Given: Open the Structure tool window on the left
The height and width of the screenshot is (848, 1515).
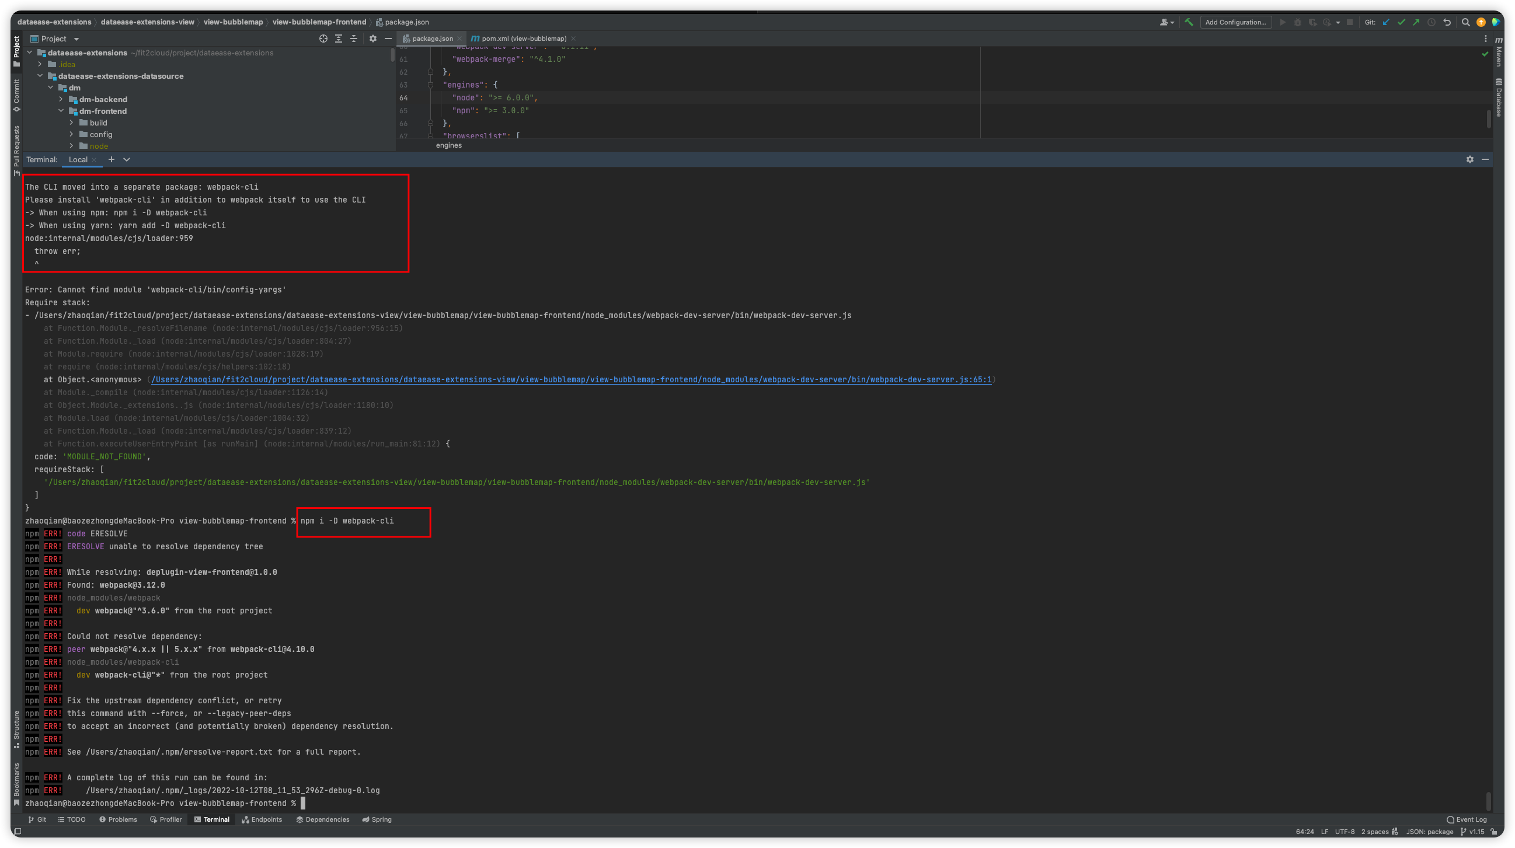Looking at the screenshot, I should [x=16, y=729].
